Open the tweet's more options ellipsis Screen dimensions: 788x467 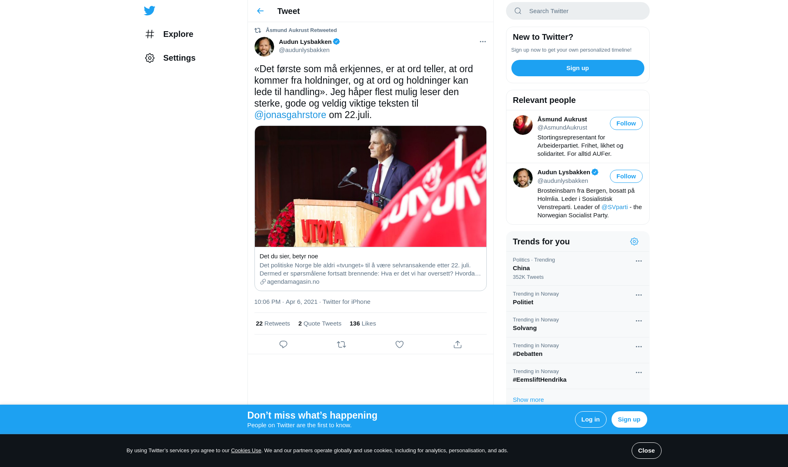tap(483, 41)
